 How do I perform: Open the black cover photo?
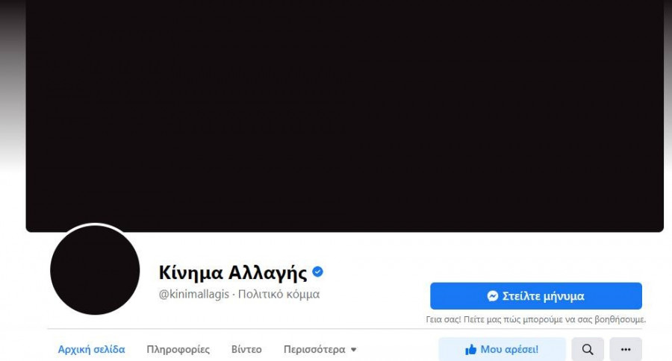(x=344, y=116)
